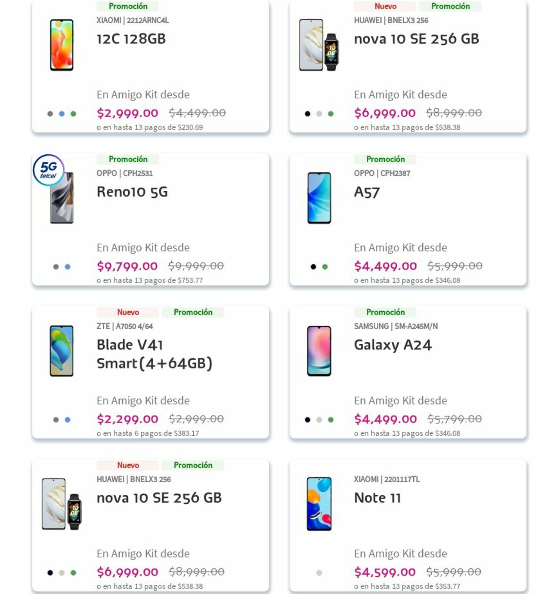The image size is (538, 594).
Task: Click the nova 10 SE image on top right card
Action: click(x=318, y=45)
